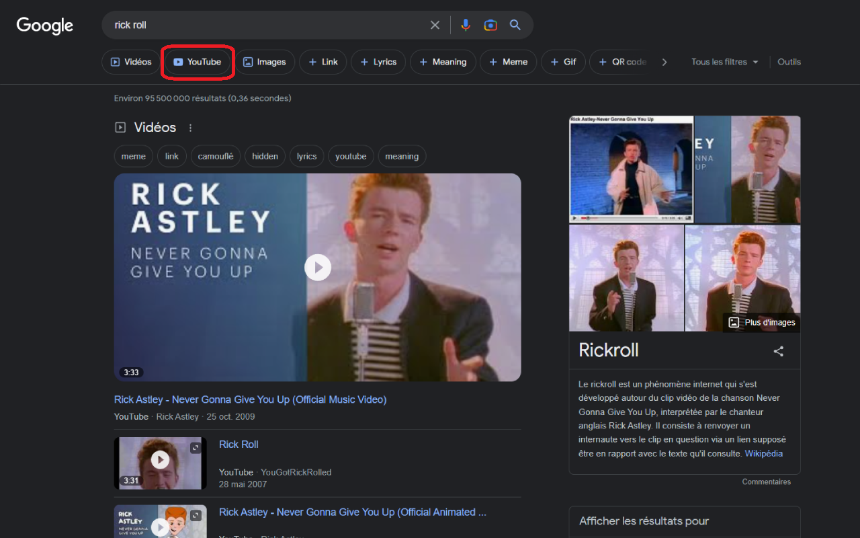This screenshot has width=860, height=538.
Task: Add the Lyrics refinement chip
Action: tap(378, 62)
